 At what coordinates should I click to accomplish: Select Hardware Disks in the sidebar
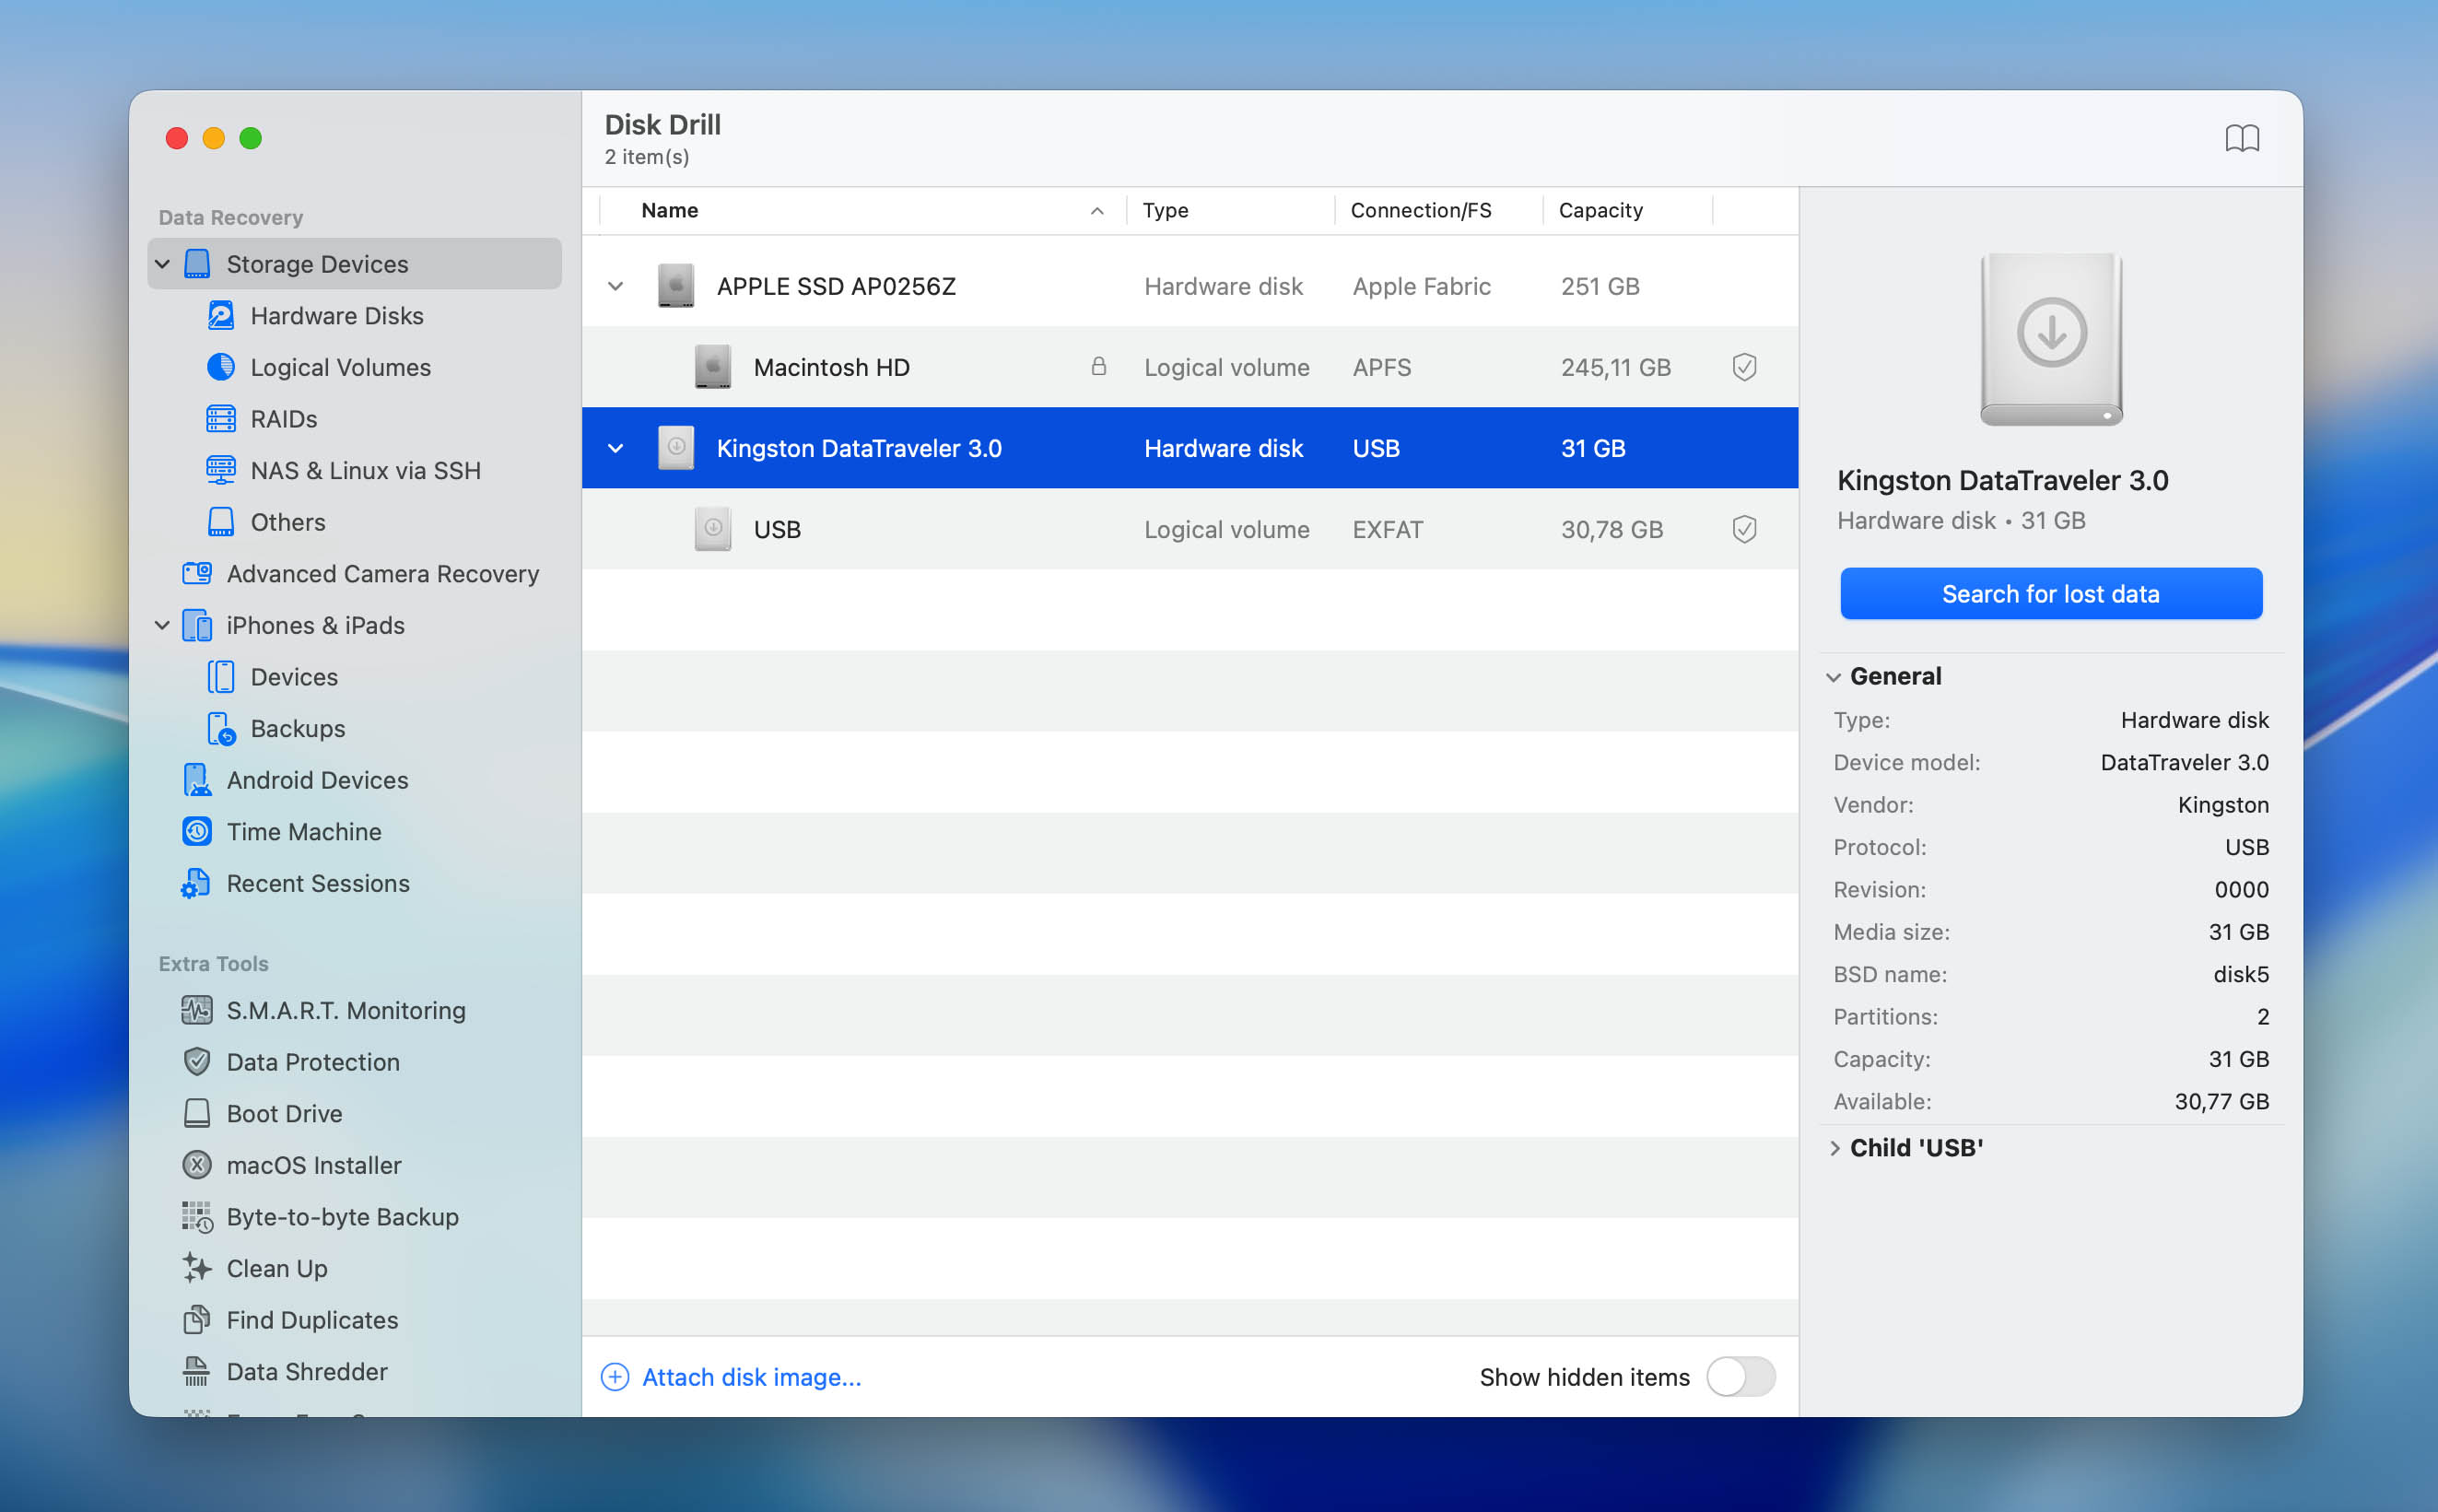pyautogui.click(x=336, y=315)
